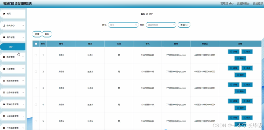Click the home icon beside 首页
The width and height of the screenshot is (264, 130).
point(4,14)
